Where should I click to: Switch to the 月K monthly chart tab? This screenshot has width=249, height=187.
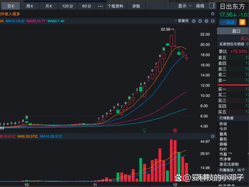(49, 6)
